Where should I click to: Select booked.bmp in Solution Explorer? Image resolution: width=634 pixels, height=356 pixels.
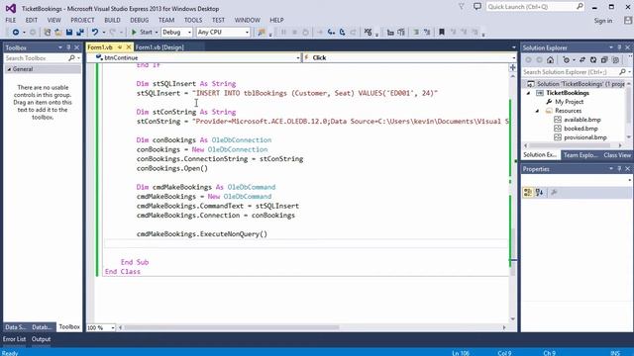click(581, 129)
